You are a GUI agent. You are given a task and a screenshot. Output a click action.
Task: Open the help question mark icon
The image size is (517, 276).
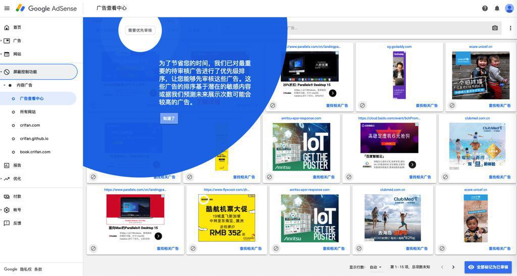click(485, 8)
